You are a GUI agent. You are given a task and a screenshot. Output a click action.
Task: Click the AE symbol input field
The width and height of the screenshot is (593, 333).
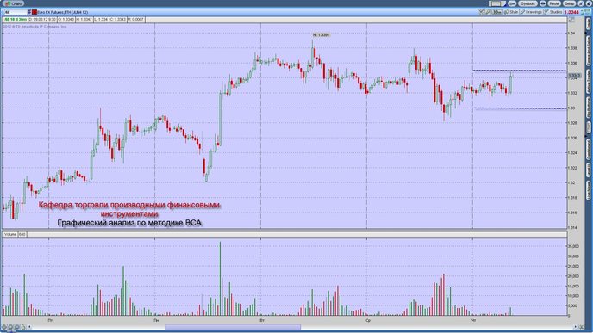15,12
